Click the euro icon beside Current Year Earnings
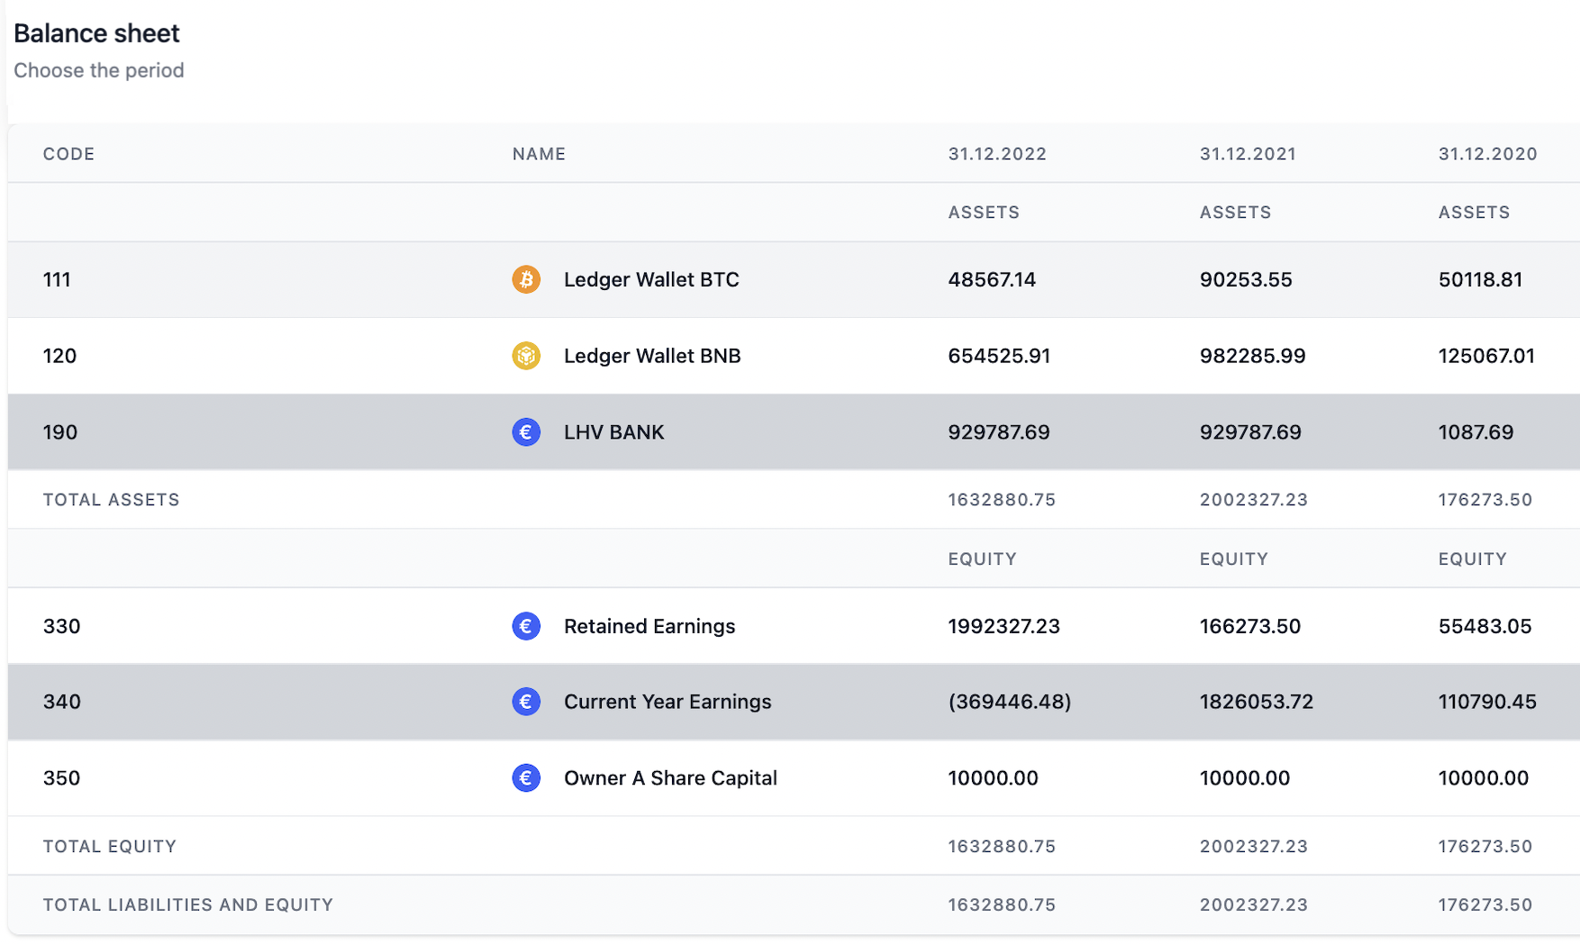 (526, 702)
